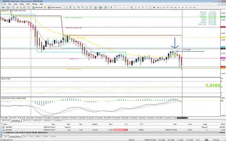
Task: Select the Equidistant Channel tool
Action: (x=132, y=7)
